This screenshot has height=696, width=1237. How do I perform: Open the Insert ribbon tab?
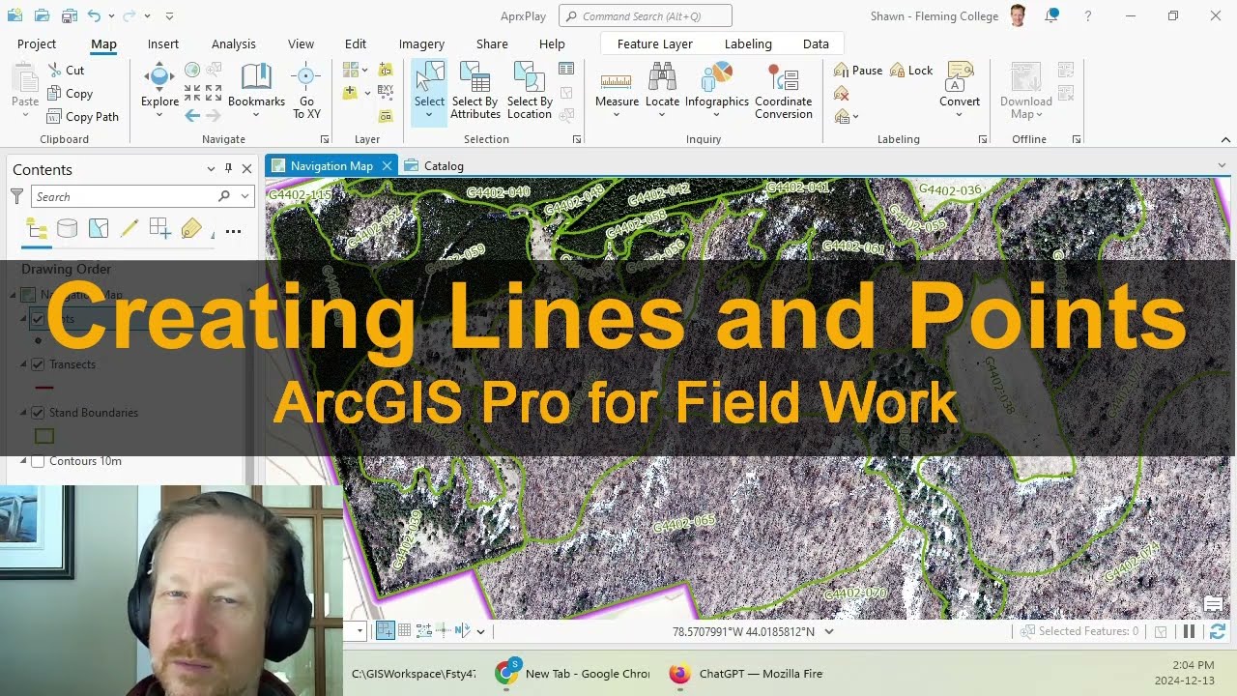163,43
